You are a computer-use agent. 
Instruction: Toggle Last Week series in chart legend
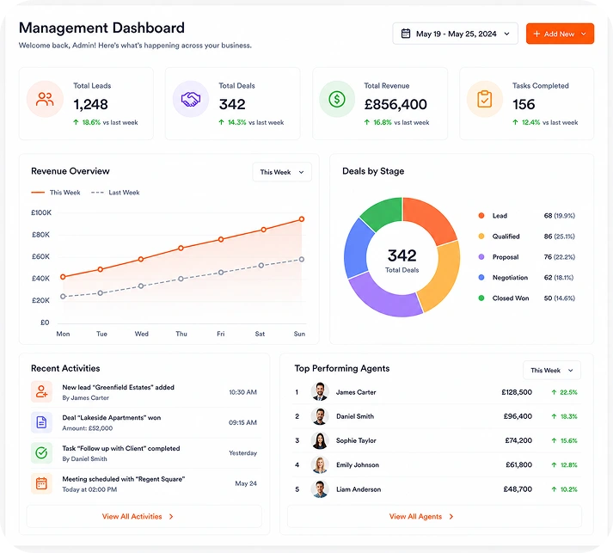coord(115,193)
